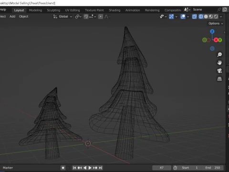Open the Object menu
229x172 pixels.
point(23,16)
